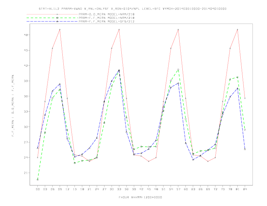Click the red solid line sample in legend
Viewport: 267px width, 206px height.
click(x=52, y=14)
